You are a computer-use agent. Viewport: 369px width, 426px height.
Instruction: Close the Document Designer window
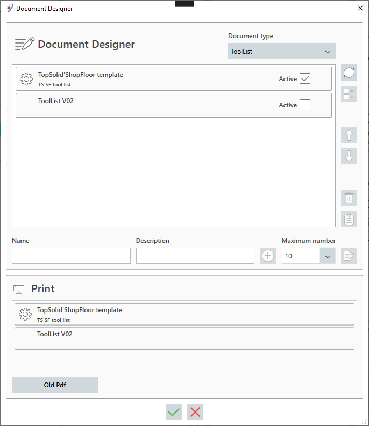[360, 8]
